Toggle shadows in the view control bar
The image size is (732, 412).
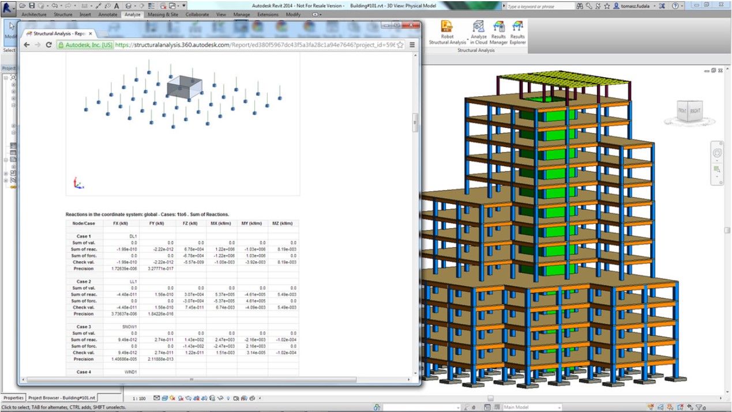click(179, 397)
